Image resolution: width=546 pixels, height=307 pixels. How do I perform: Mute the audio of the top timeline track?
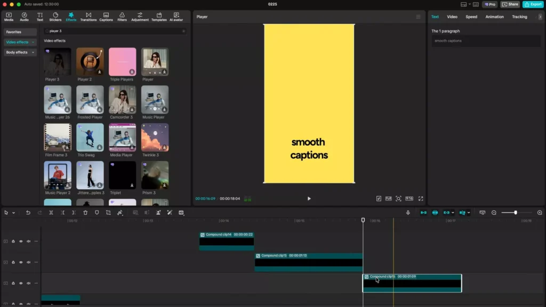pyautogui.click(x=28, y=242)
